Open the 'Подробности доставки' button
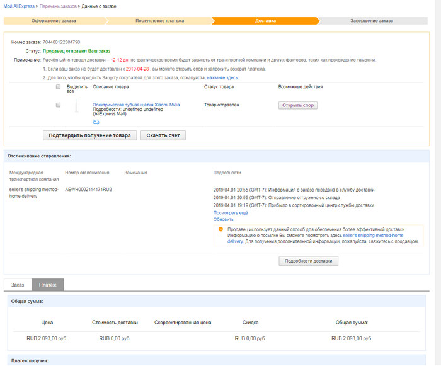The width and height of the screenshot is (441, 366). tap(309, 261)
